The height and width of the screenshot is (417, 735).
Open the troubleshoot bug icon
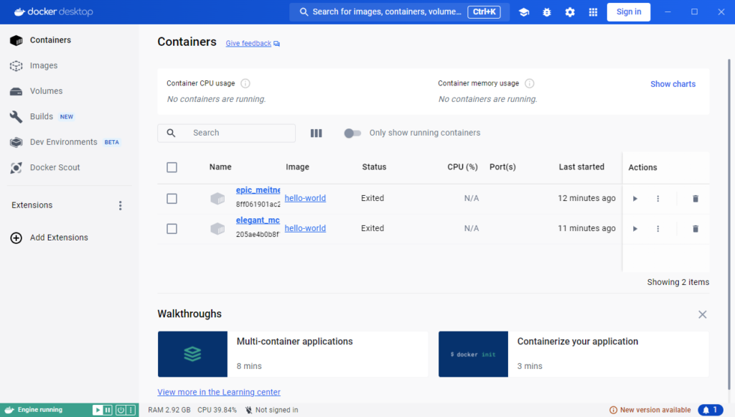pyautogui.click(x=546, y=12)
